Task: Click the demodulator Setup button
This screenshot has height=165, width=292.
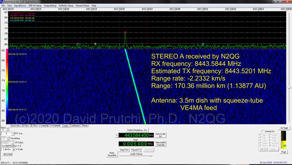Action: 274,149
